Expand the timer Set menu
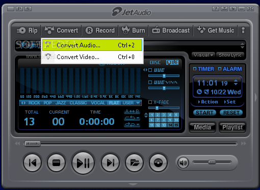The width and height of the screenshot is (260, 190). pyautogui.click(x=230, y=102)
